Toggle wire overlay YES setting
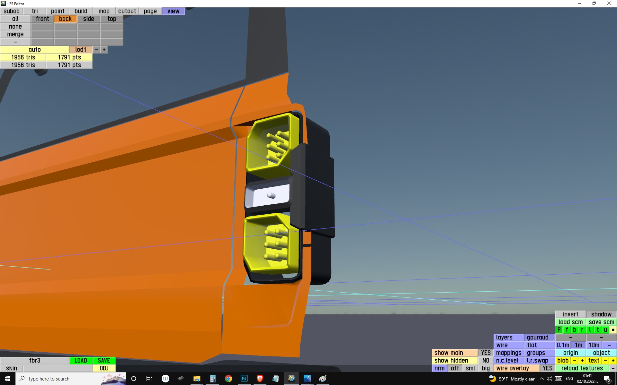Screen dimensions: 617x385 (547, 368)
